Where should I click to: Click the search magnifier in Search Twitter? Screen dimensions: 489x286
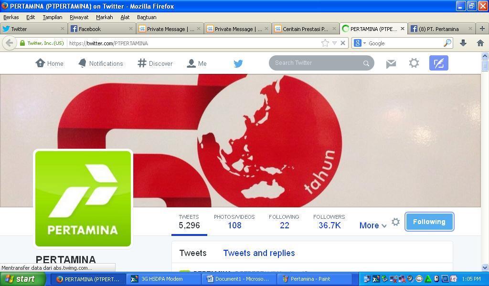366,63
